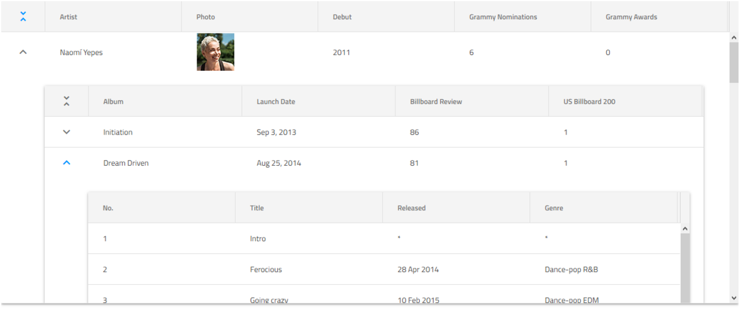Select the Intro song title

(x=258, y=239)
